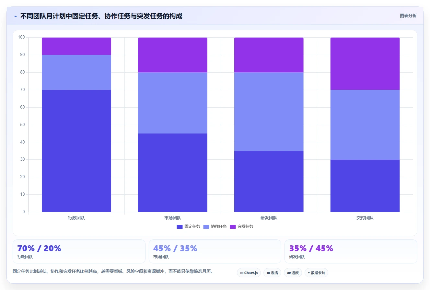Select the 表格 tag pill
The width and height of the screenshot is (430, 290).
pyautogui.click(x=272, y=273)
